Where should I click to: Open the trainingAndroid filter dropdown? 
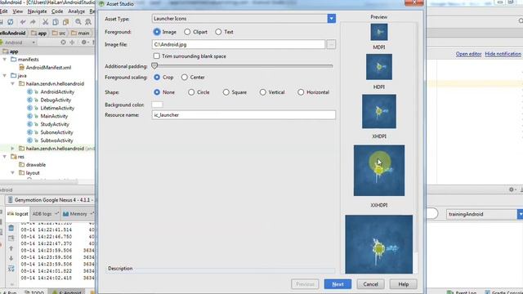coord(520,214)
